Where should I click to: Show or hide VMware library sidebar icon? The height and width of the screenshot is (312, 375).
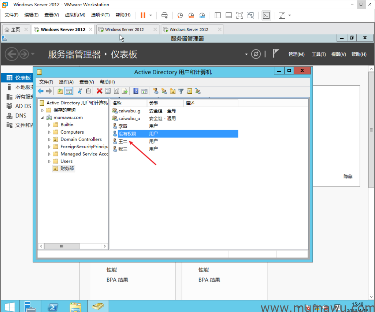(x=218, y=15)
